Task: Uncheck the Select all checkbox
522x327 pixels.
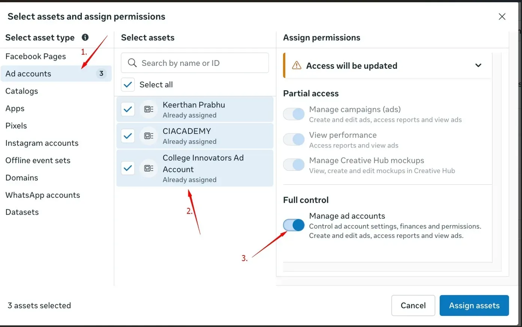Action: tap(128, 85)
